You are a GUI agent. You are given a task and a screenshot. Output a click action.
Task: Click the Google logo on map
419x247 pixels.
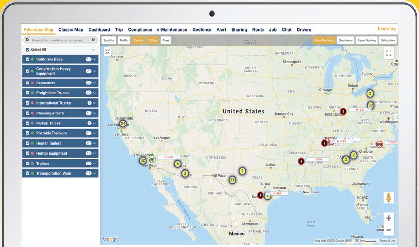pos(110,239)
